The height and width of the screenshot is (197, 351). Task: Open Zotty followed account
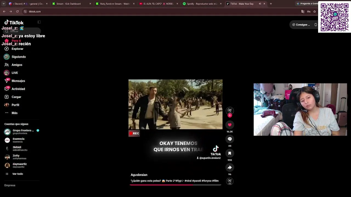(22, 157)
